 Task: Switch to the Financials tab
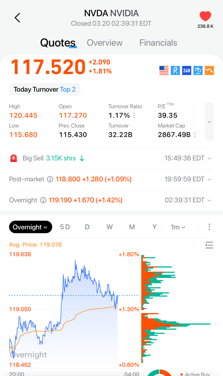(x=158, y=43)
